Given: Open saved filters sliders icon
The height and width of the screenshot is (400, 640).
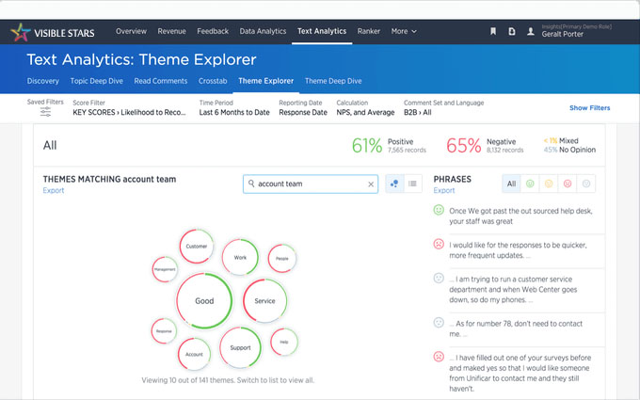Looking at the screenshot, I should 45,112.
